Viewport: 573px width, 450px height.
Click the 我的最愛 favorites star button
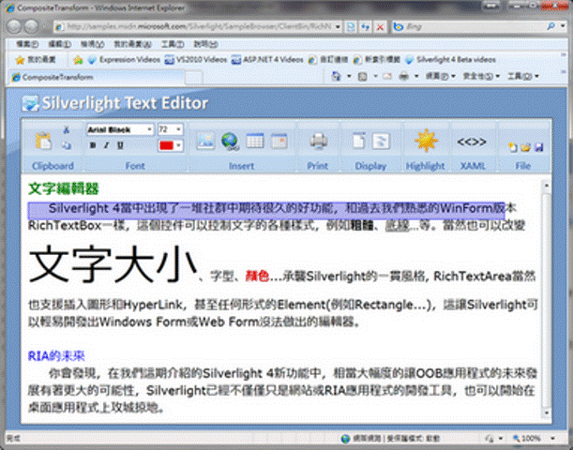35,60
